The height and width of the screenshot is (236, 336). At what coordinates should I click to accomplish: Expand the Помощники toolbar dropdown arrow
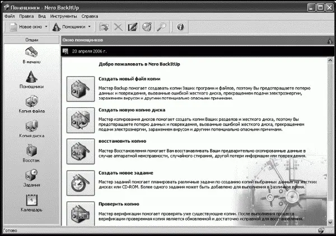coord(90,27)
